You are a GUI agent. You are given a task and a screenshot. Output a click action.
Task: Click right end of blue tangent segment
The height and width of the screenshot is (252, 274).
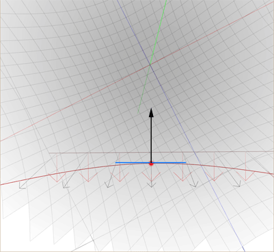coord(185,162)
